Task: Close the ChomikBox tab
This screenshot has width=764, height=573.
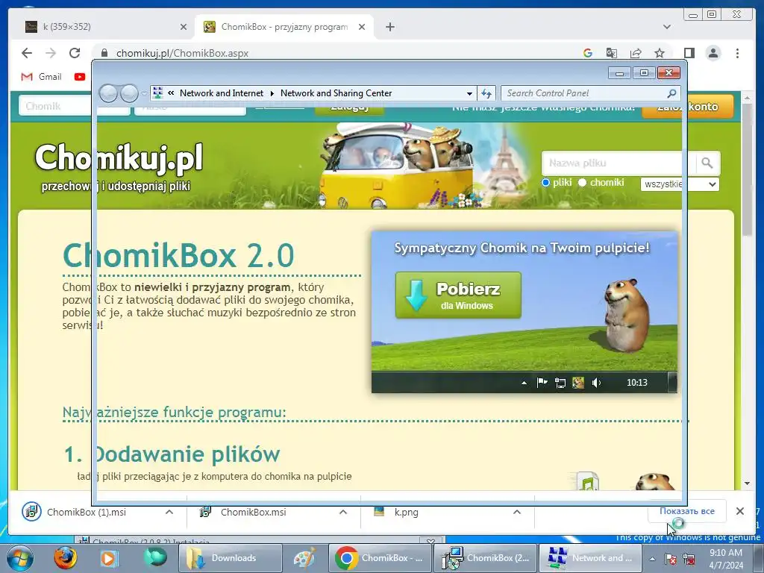Action: coord(362,27)
